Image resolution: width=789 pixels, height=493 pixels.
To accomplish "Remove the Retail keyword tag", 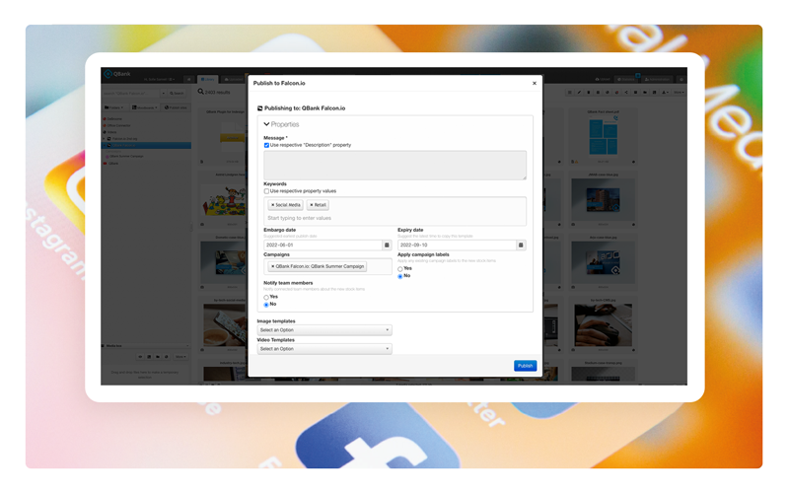I will click(312, 205).
